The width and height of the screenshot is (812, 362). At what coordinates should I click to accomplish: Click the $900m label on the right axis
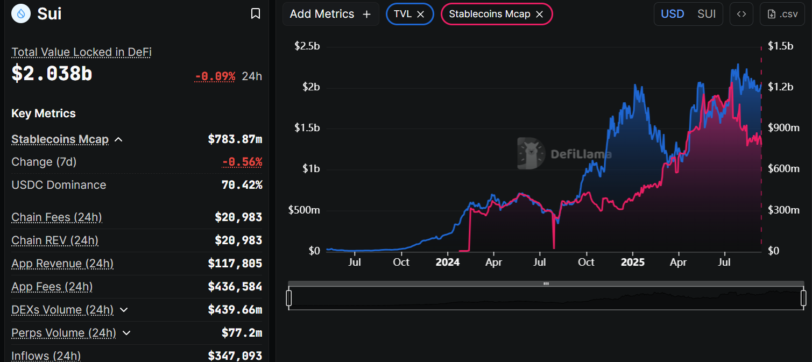point(783,128)
